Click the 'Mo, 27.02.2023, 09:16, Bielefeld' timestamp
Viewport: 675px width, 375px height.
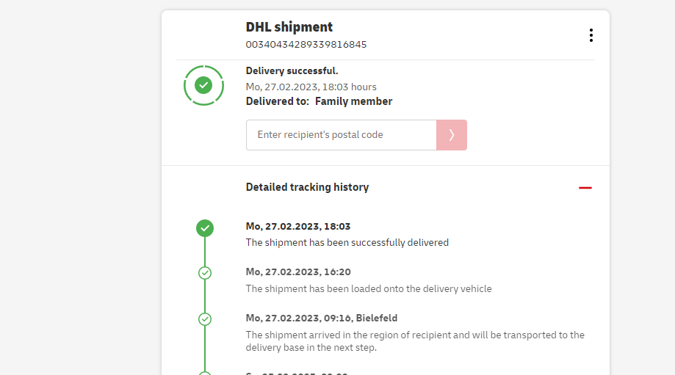click(x=321, y=318)
